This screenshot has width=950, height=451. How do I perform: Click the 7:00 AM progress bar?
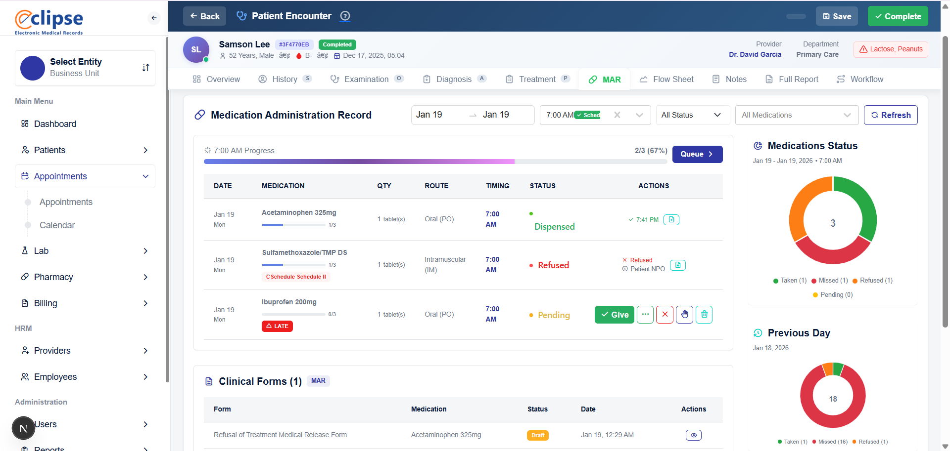tap(435, 162)
